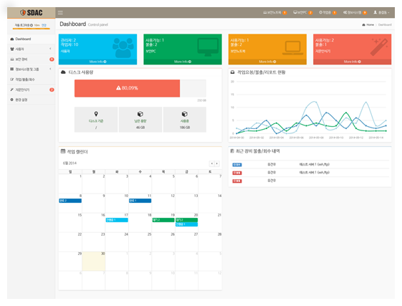The height and width of the screenshot is (306, 402).
Task: Expand the grid-icon sidebar item chevron
Action: pos(50,69)
